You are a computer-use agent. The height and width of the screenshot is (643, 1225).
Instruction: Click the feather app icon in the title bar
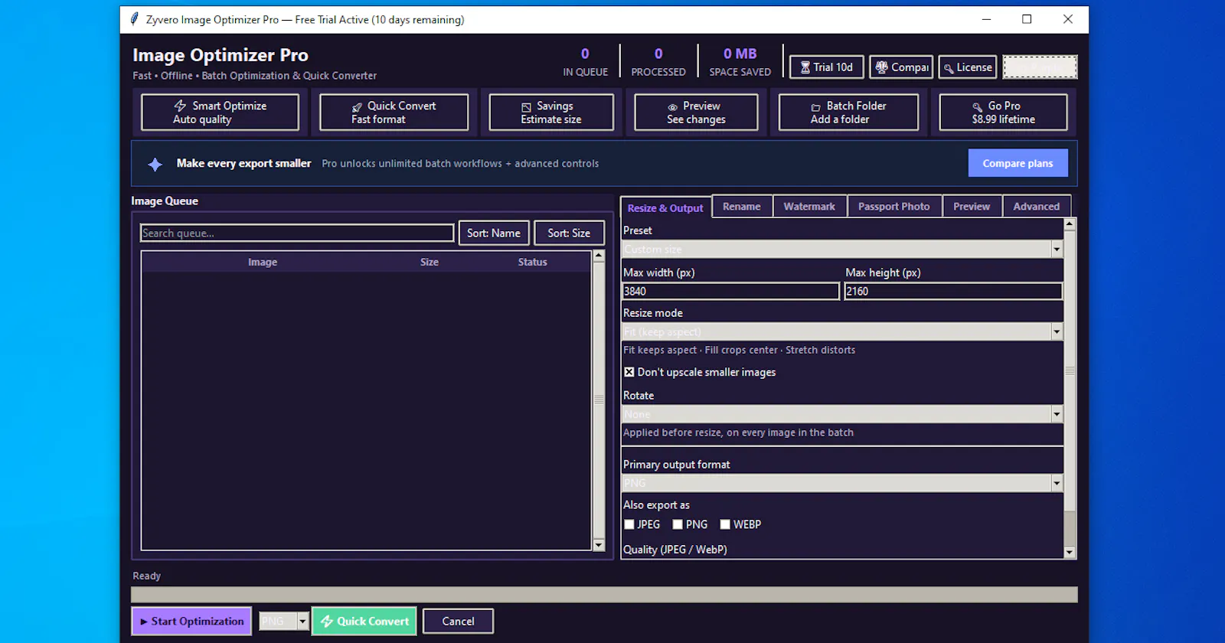point(134,19)
